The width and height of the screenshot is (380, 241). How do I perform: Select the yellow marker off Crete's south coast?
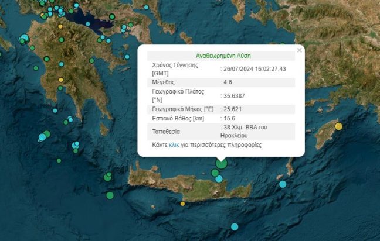click(x=183, y=204)
